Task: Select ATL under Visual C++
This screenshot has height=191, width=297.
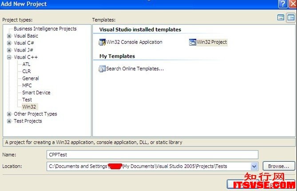Action: (x=26, y=64)
